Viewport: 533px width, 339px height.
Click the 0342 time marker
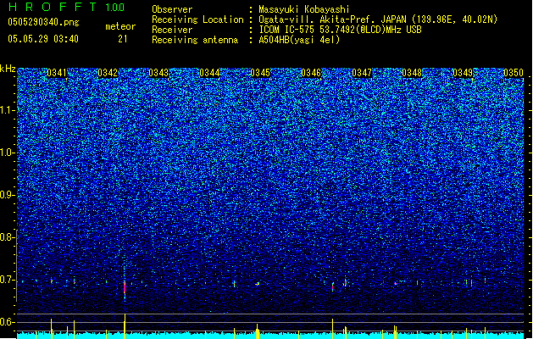108,73
